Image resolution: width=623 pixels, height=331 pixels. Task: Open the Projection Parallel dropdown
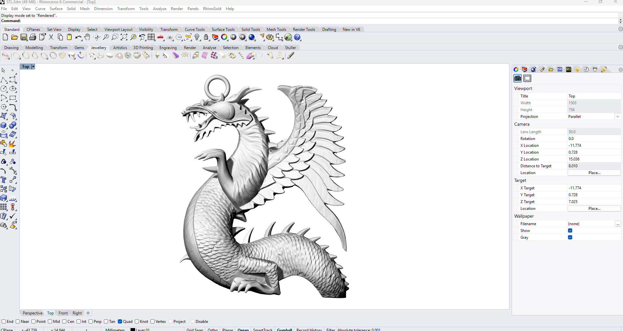click(x=617, y=117)
